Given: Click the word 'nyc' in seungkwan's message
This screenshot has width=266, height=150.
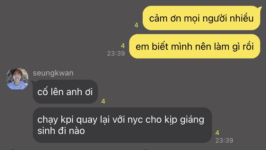Looking at the screenshot, I should [x=135, y=120].
